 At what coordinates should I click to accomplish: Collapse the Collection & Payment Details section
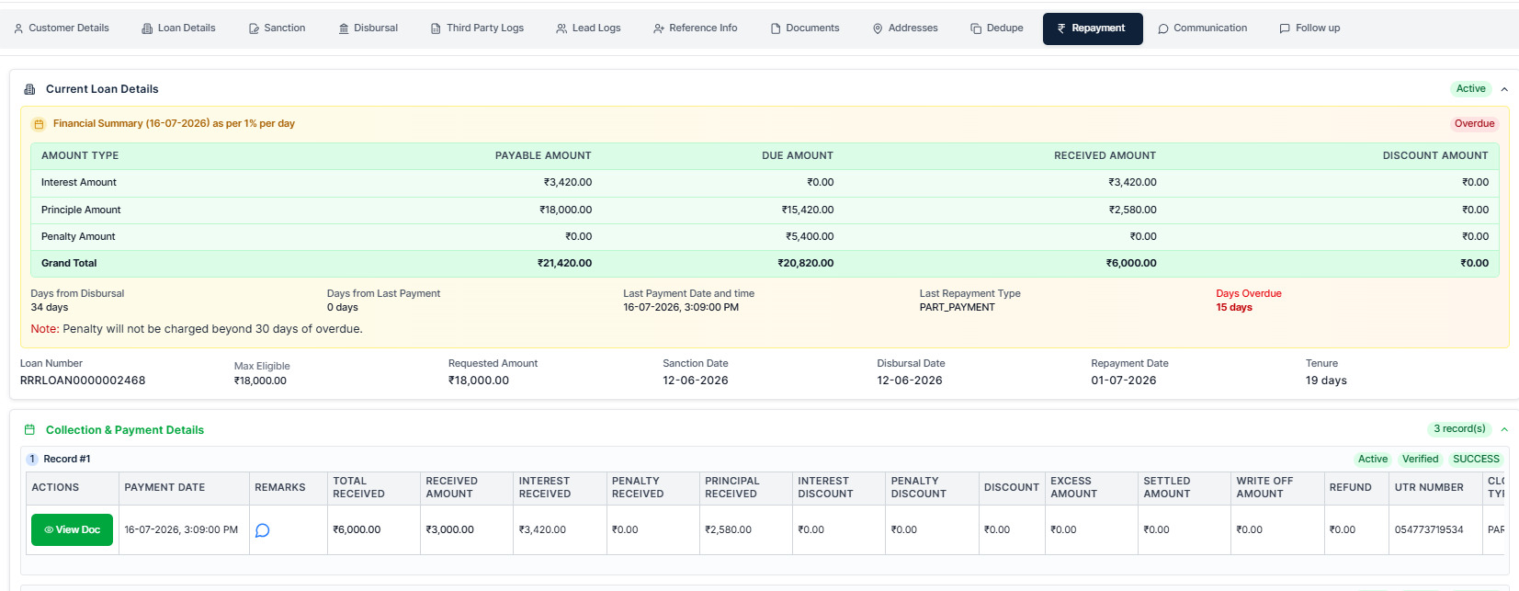click(1504, 429)
